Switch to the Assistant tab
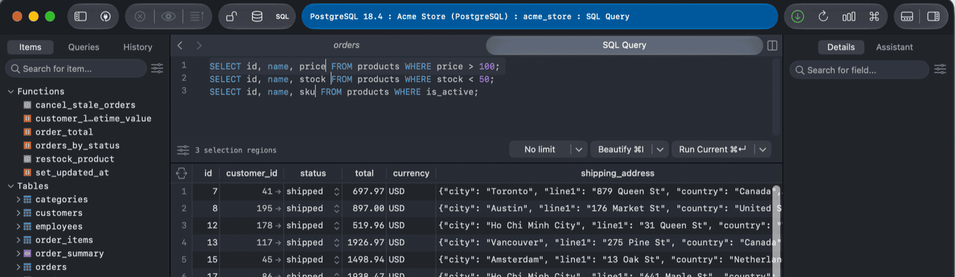 [x=894, y=47]
